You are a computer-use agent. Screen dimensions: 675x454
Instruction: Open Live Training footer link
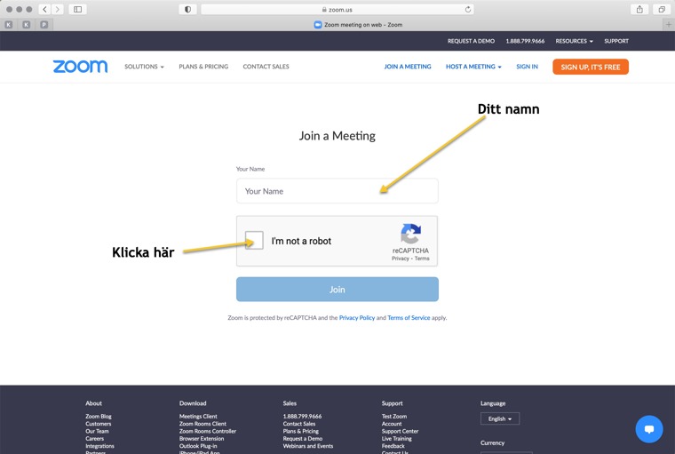click(x=396, y=439)
